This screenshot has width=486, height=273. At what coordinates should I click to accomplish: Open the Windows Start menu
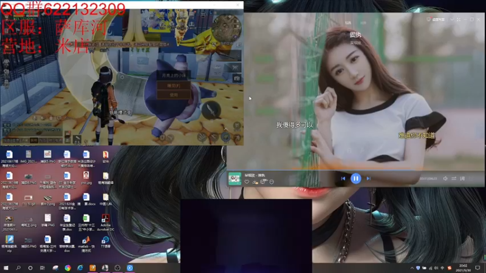point(6,268)
